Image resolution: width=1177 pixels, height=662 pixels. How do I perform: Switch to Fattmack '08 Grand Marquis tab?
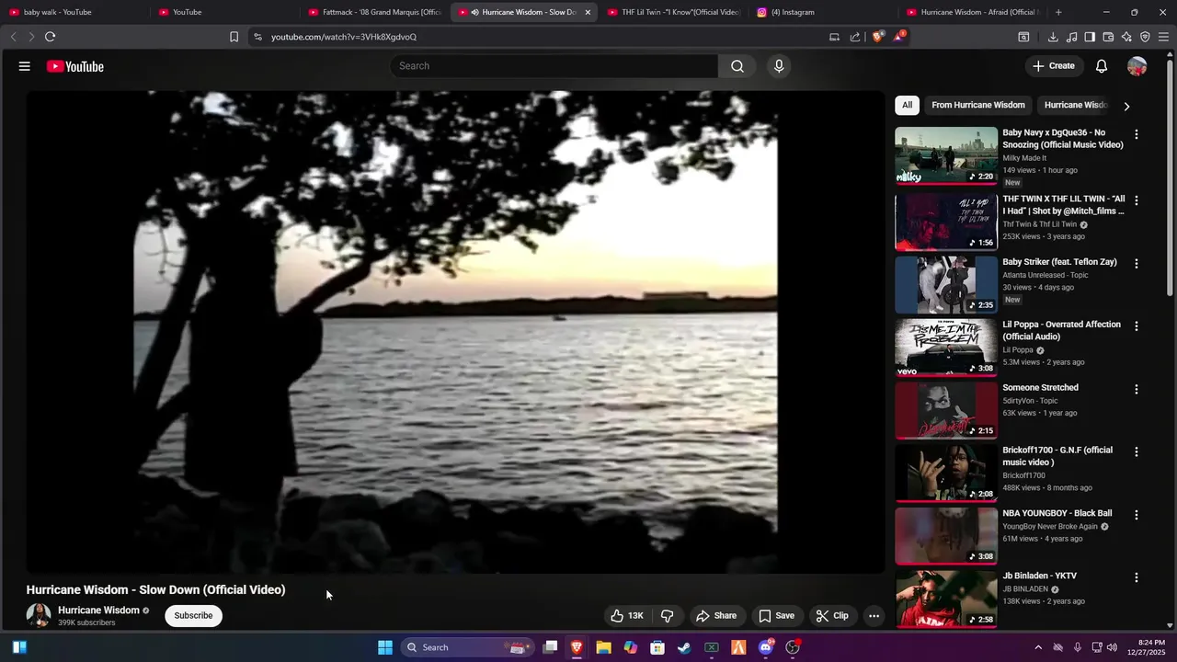(x=374, y=12)
